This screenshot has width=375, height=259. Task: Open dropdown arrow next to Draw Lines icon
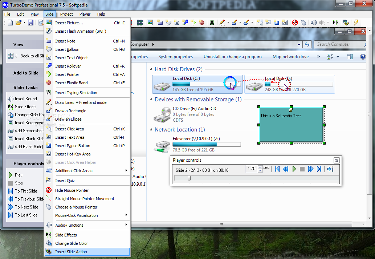pyautogui.click(x=228, y=23)
